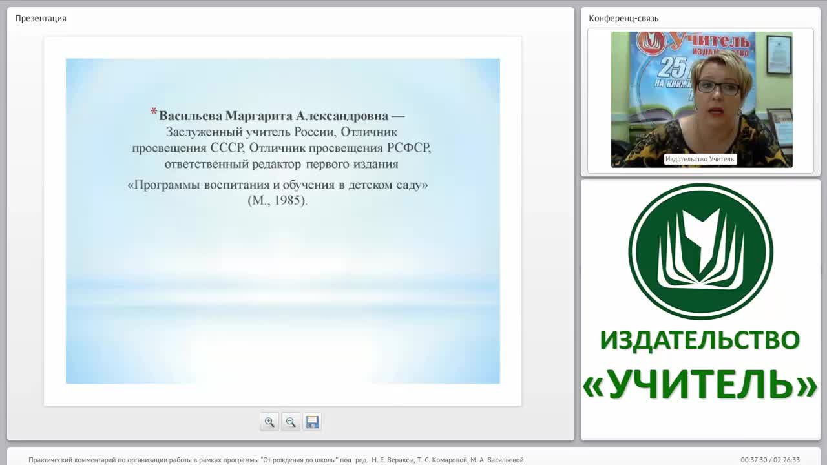
Task: Click the 'Конференц-связь' panel title
Action: (x=623, y=18)
